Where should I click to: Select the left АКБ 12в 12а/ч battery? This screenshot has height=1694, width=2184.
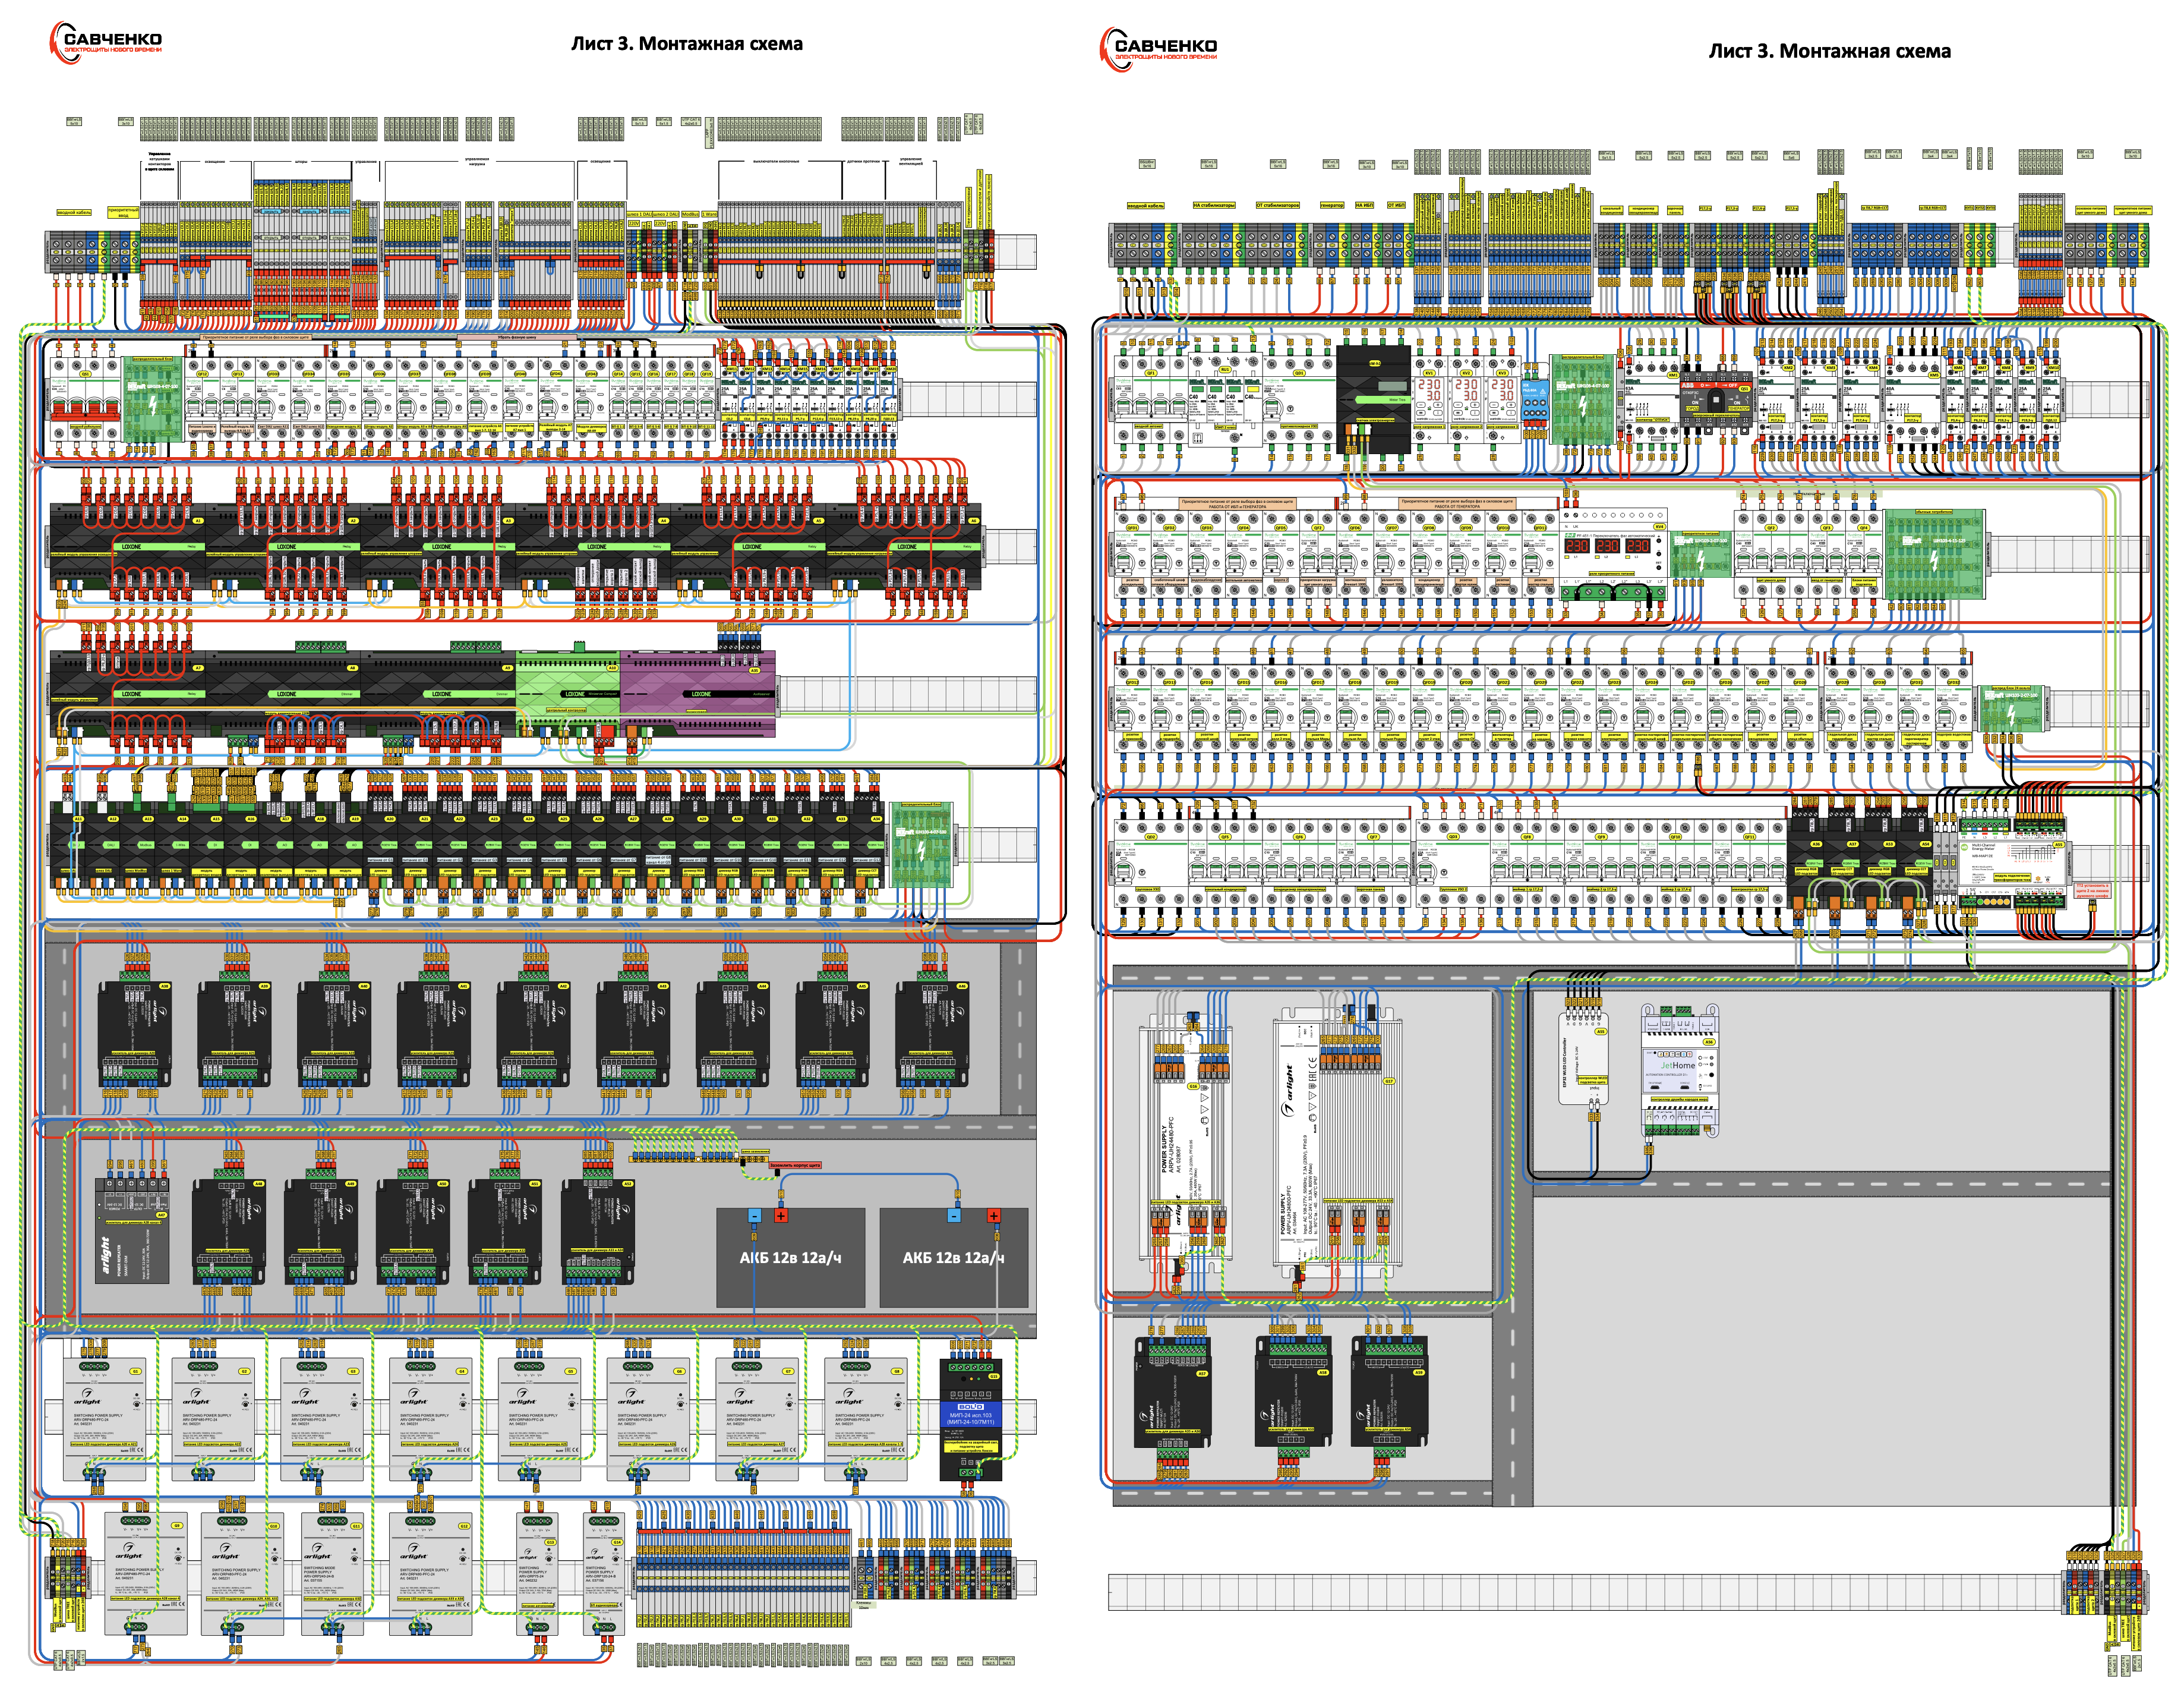pos(790,1258)
